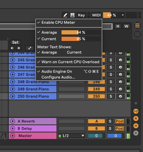Toggle track 248 activator button
The height and width of the screenshot is (152, 143).
pyautogui.click(x=97, y=82)
